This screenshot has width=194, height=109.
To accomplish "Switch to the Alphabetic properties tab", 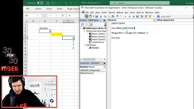I will [x=85, y=70].
